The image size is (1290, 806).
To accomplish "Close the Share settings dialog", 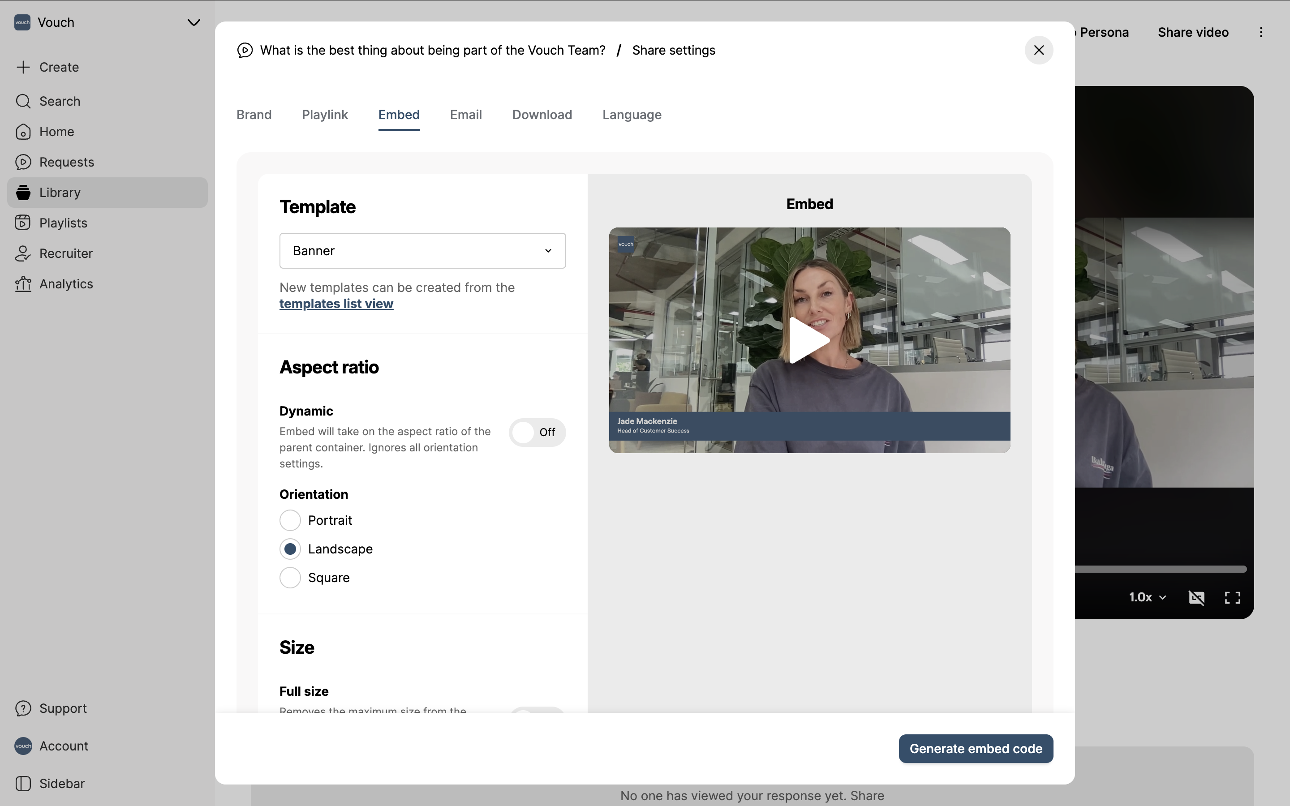I will pos(1038,50).
